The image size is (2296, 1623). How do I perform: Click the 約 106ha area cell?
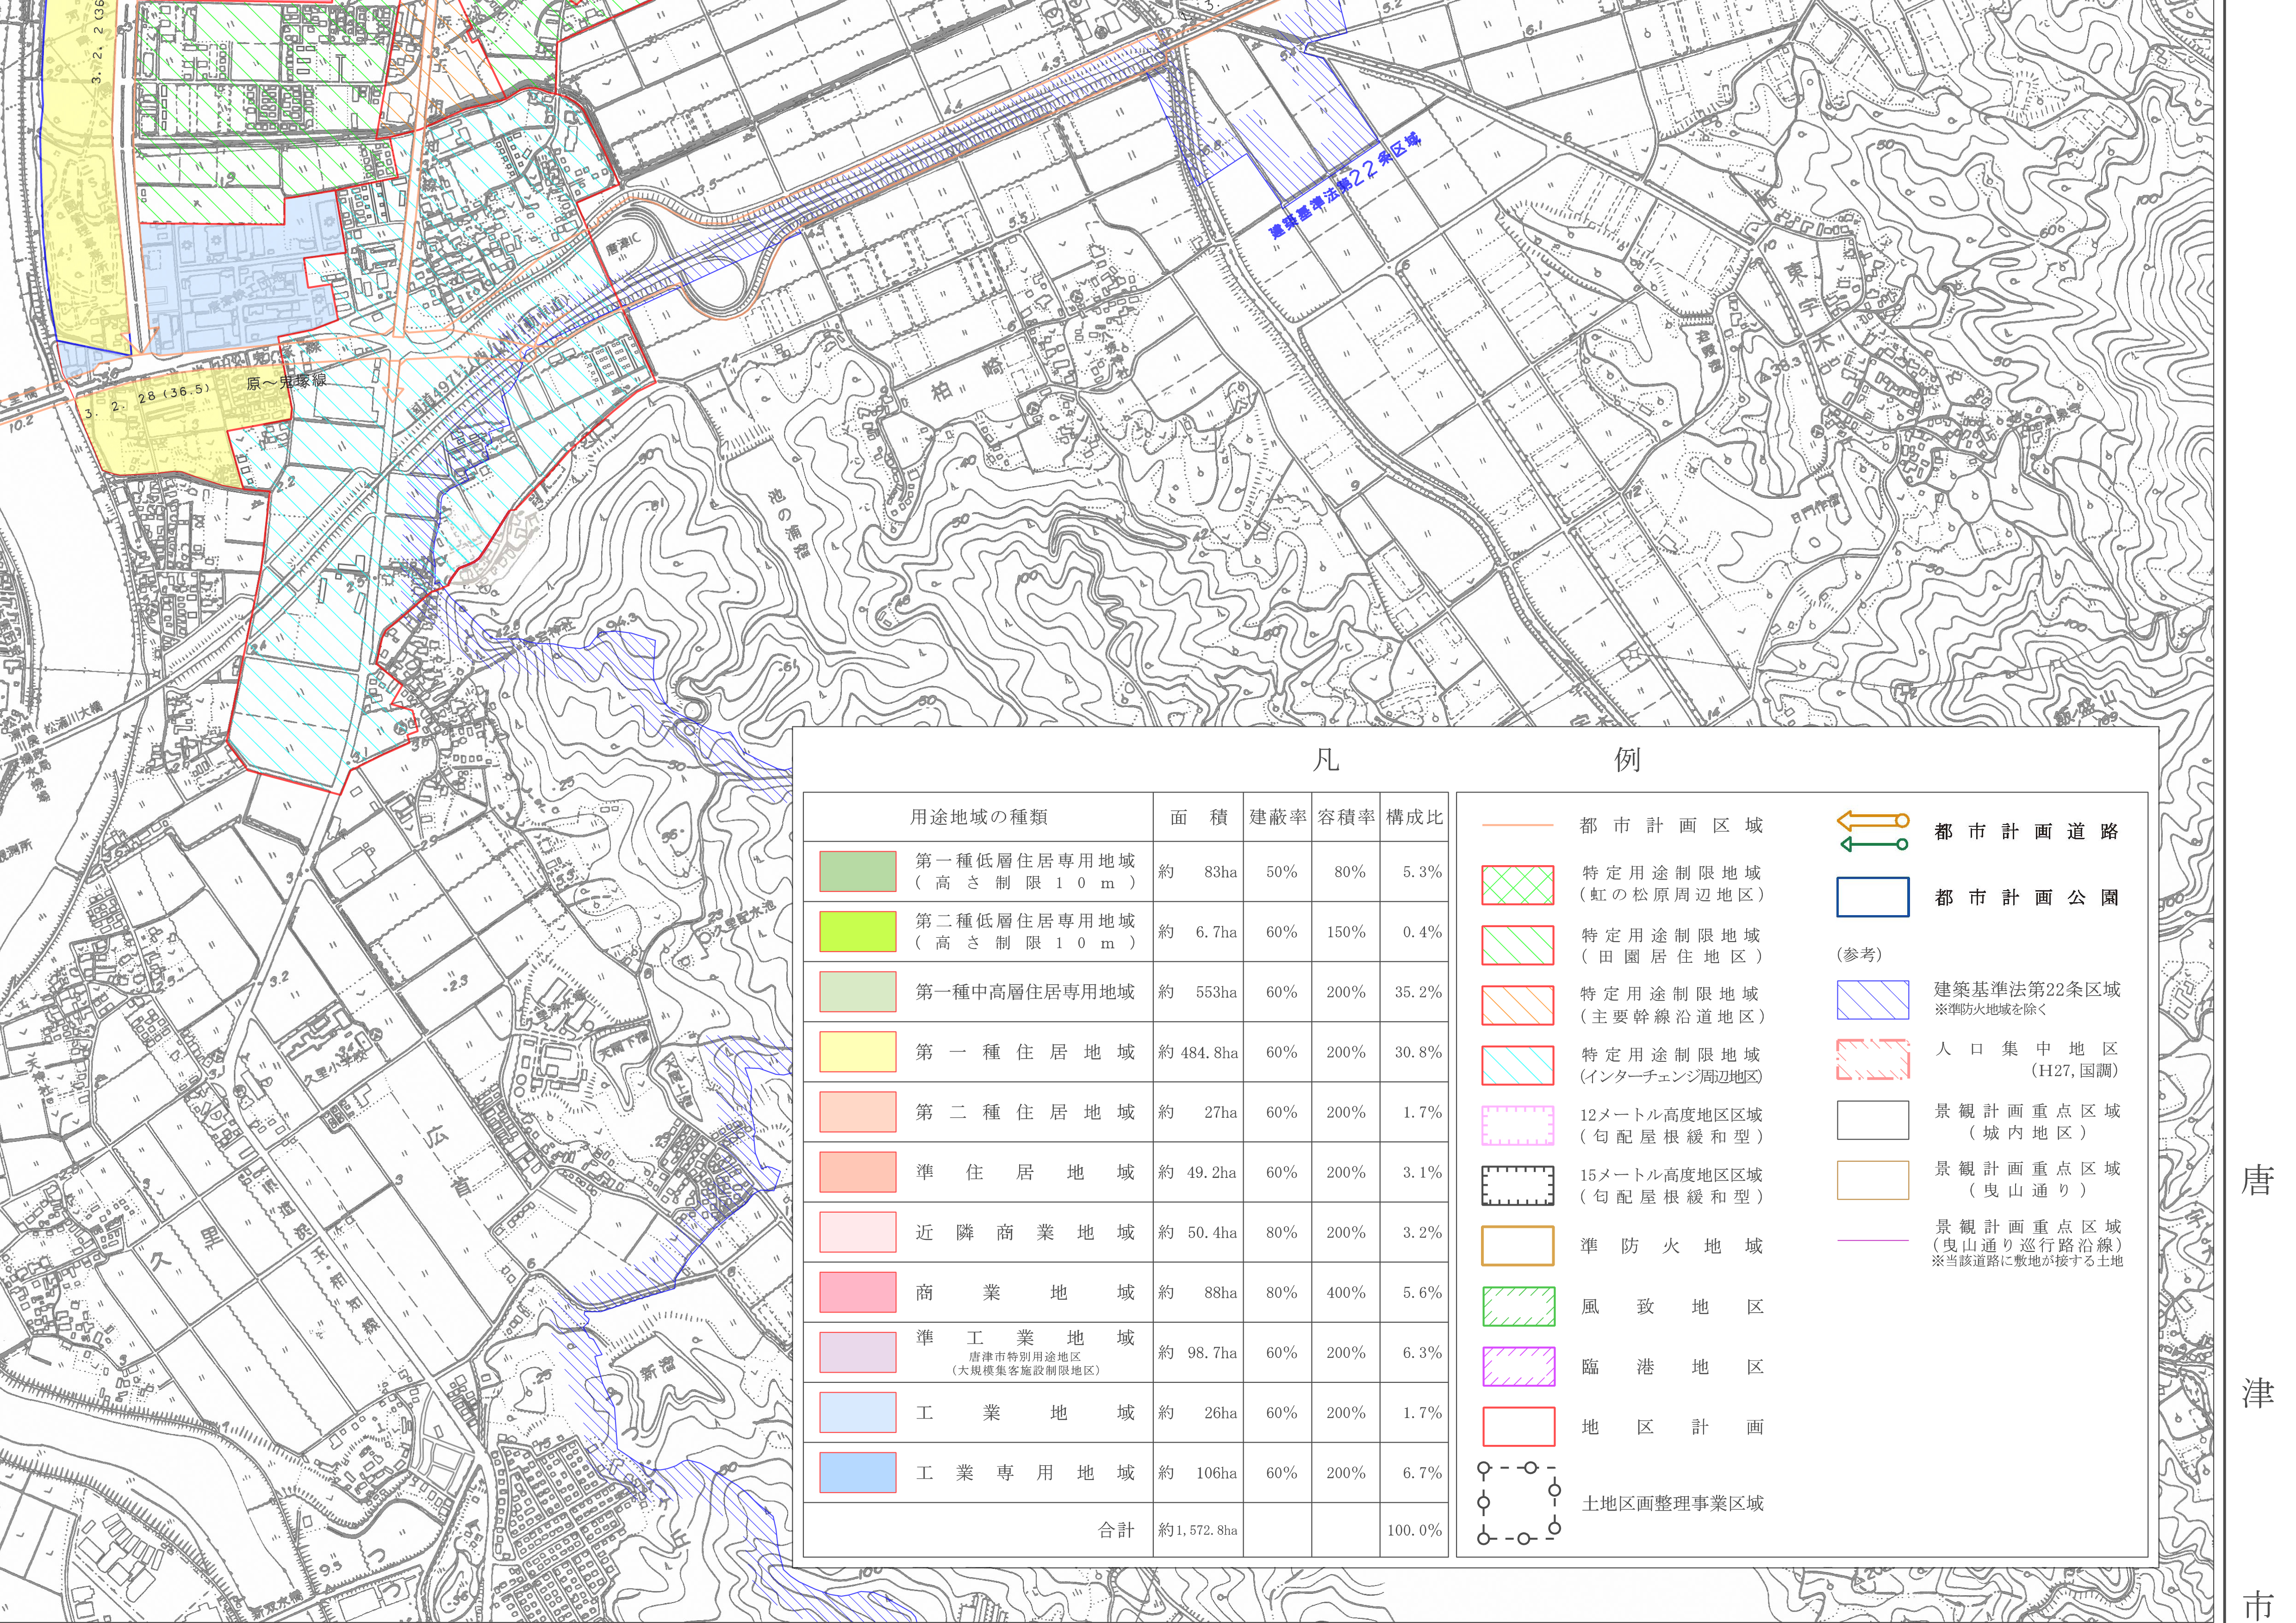[x=1198, y=1472]
